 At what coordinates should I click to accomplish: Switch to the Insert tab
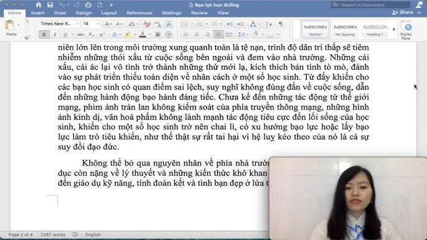(x=37, y=13)
